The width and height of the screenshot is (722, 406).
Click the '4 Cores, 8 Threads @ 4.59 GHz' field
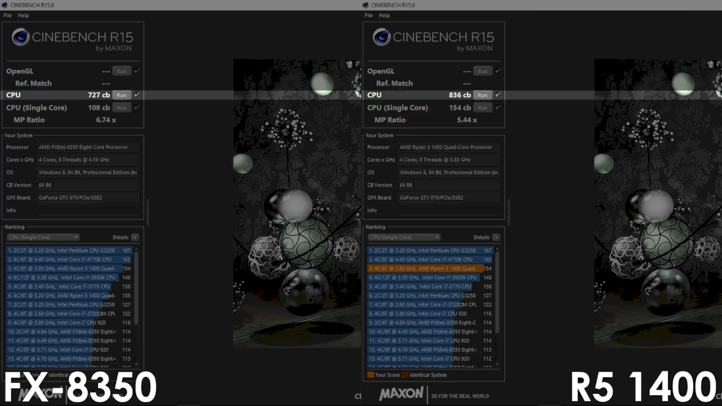[x=88, y=160]
